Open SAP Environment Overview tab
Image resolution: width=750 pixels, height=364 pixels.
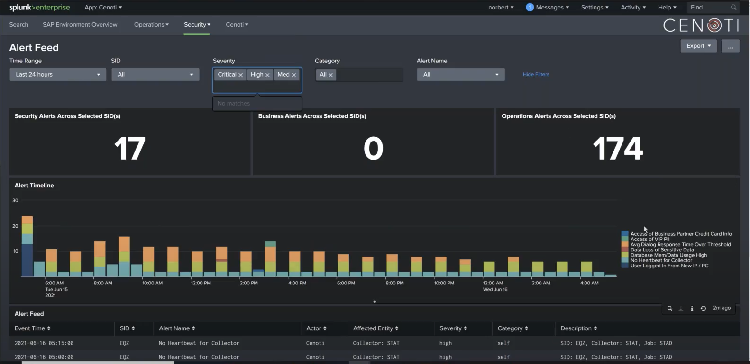click(80, 25)
